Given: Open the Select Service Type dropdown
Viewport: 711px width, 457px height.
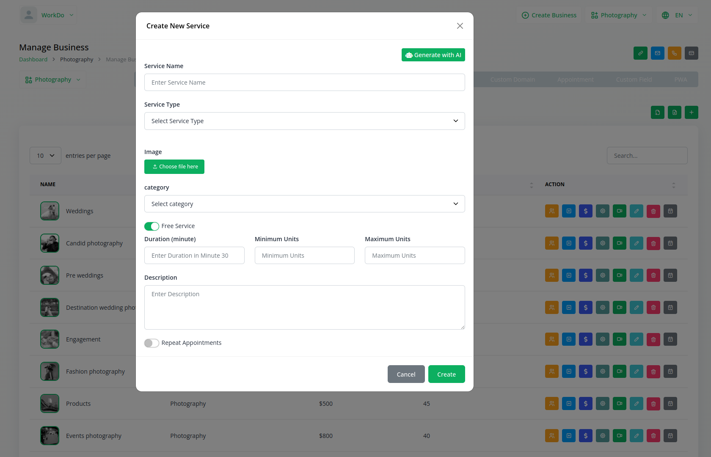Looking at the screenshot, I should pyautogui.click(x=304, y=121).
